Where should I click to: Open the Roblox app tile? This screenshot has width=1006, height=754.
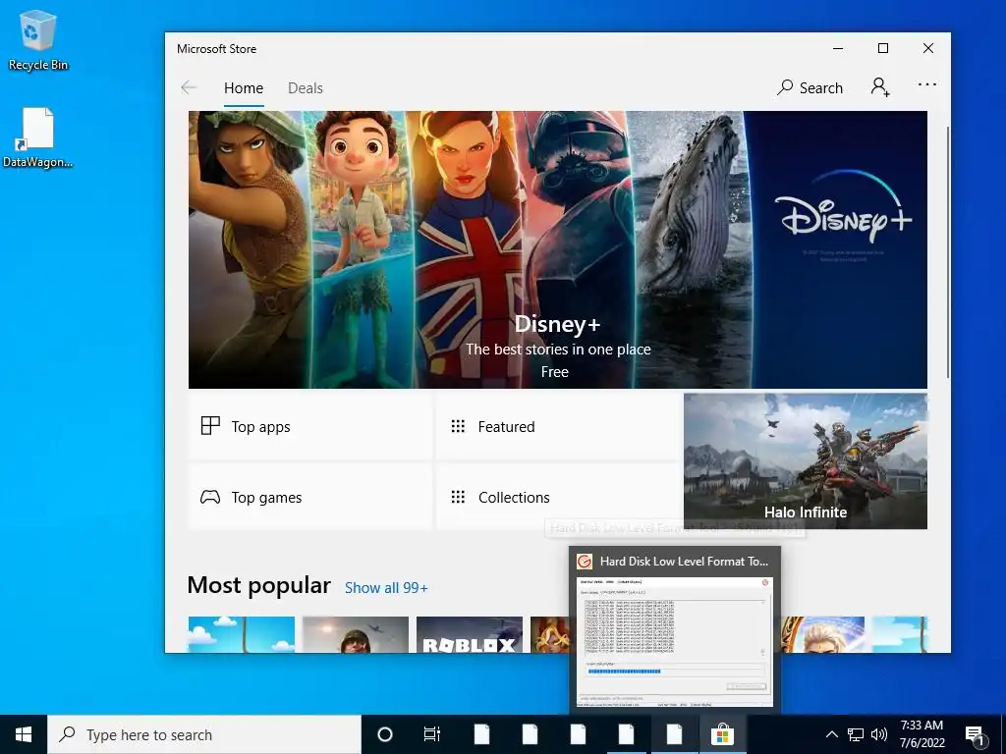(x=470, y=635)
